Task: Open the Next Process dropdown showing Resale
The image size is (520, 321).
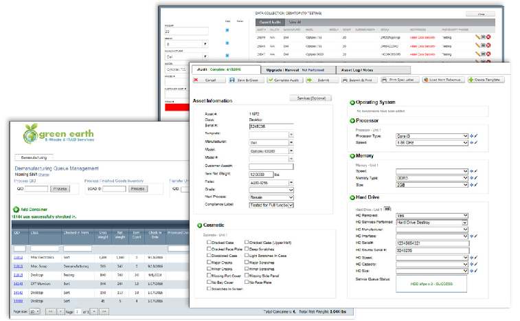Action: [271, 197]
